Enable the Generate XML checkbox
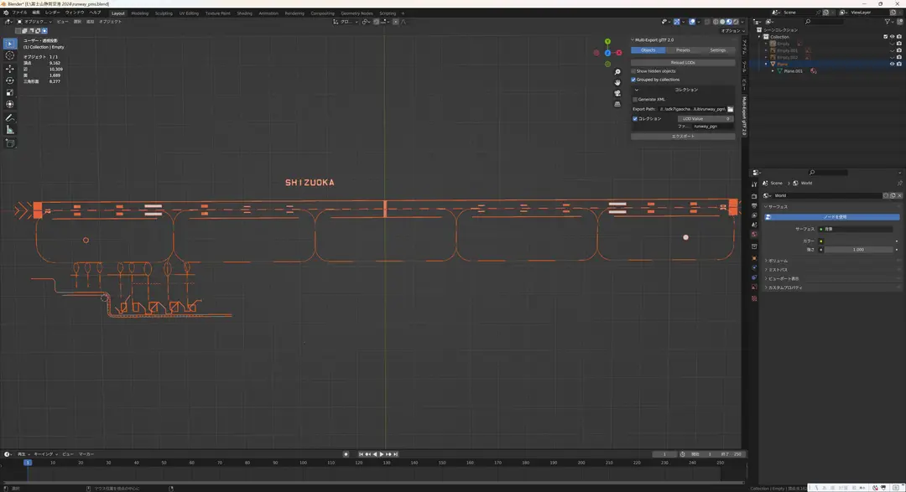This screenshot has height=492, width=906. click(x=635, y=100)
